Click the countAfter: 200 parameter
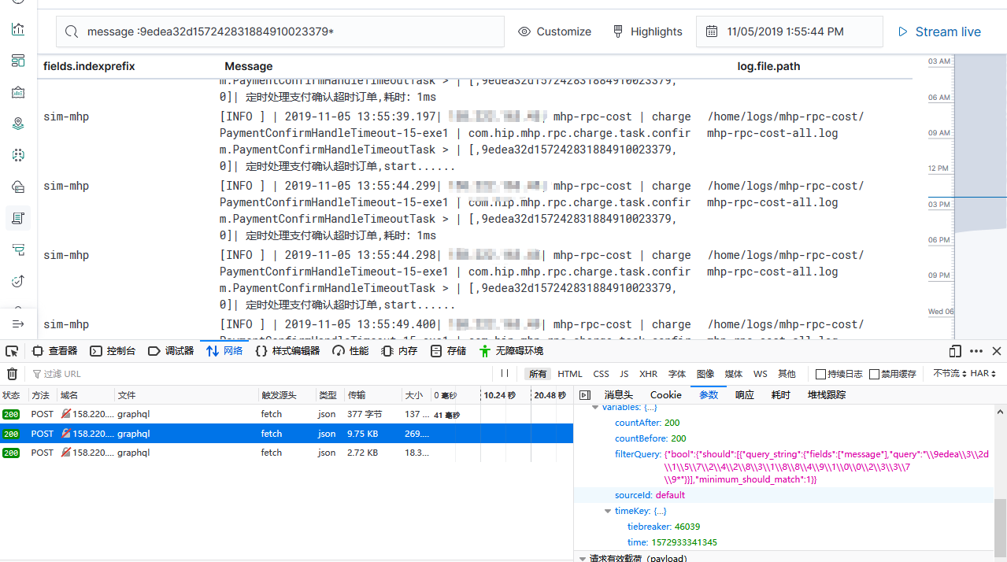 (x=647, y=423)
